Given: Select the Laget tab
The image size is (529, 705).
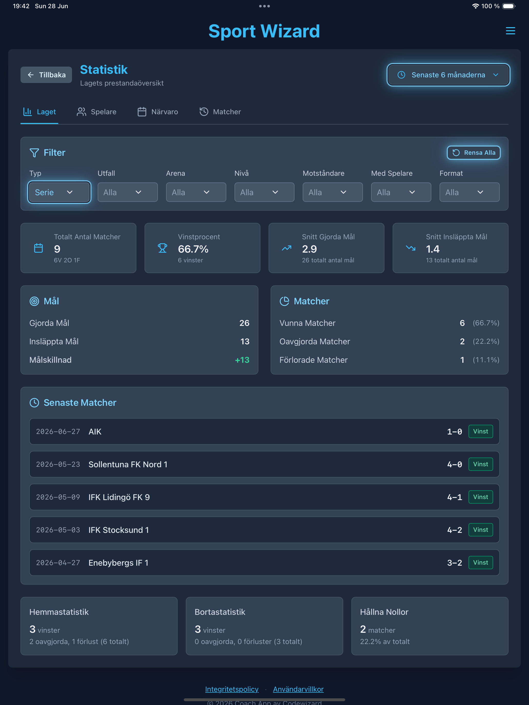Looking at the screenshot, I should (x=39, y=112).
